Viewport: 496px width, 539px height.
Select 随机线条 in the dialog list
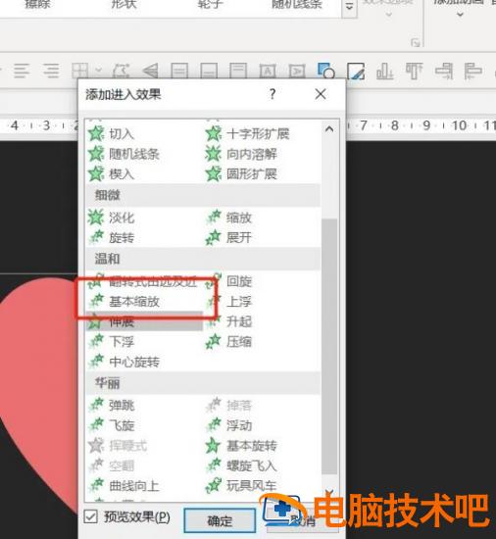coord(124,154)
